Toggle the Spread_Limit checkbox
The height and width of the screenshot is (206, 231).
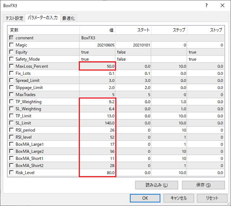click(11, 80)
